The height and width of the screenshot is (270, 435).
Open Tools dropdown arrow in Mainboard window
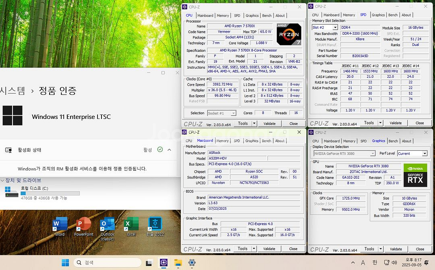(254, 249)
